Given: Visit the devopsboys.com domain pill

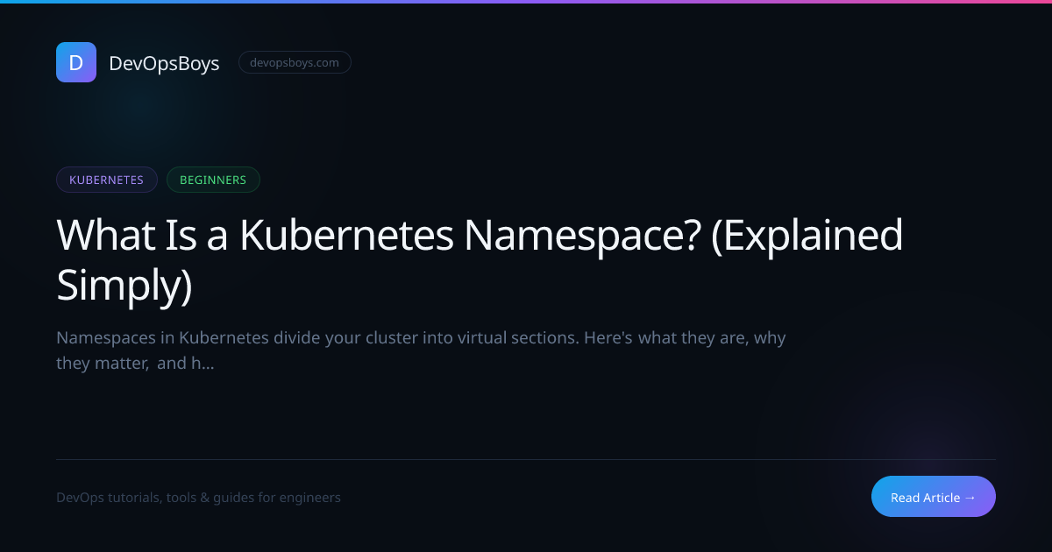Looking at the screenshot, I should point(295,62).
